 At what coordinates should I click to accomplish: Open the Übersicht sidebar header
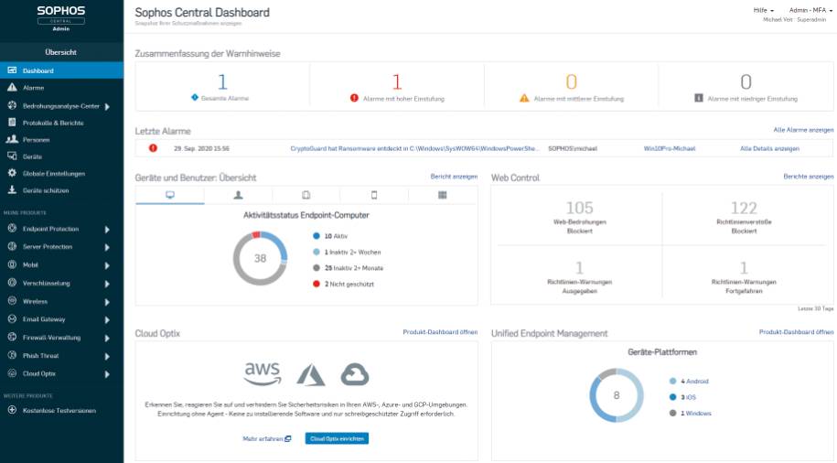pyautogui.click(x=61, y=52)
